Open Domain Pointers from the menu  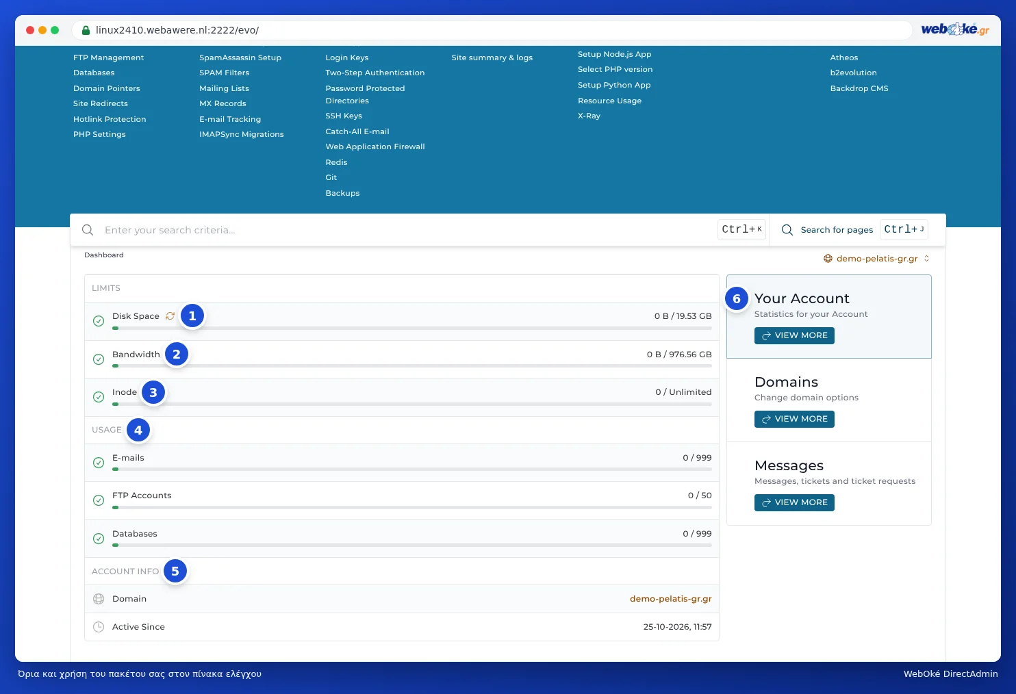click(x=107, y=88)
